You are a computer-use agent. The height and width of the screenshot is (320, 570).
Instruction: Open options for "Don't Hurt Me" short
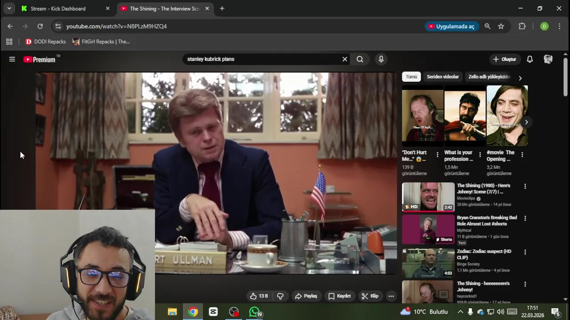[437, 155]
